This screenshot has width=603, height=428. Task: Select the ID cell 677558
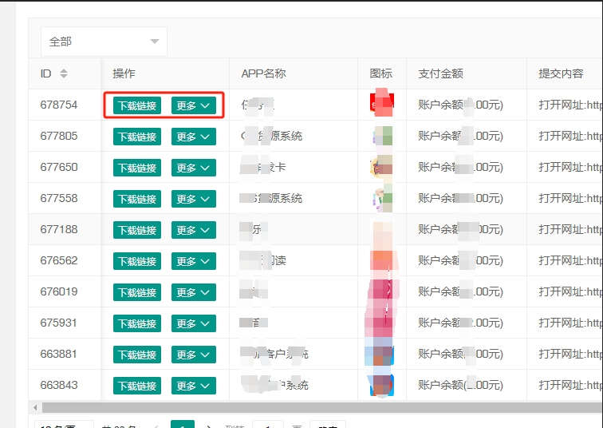click(59, 198)
